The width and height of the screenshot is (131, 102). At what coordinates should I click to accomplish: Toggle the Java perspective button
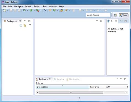click(x=124, y=15)
